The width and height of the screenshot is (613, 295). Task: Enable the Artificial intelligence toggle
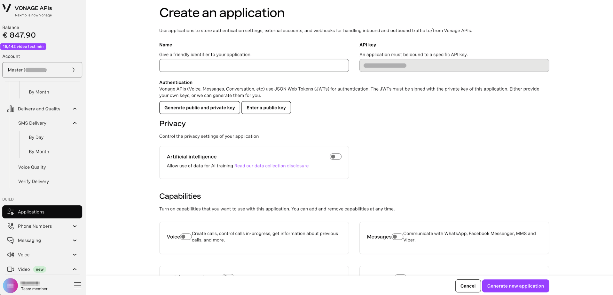coord(336,157)
